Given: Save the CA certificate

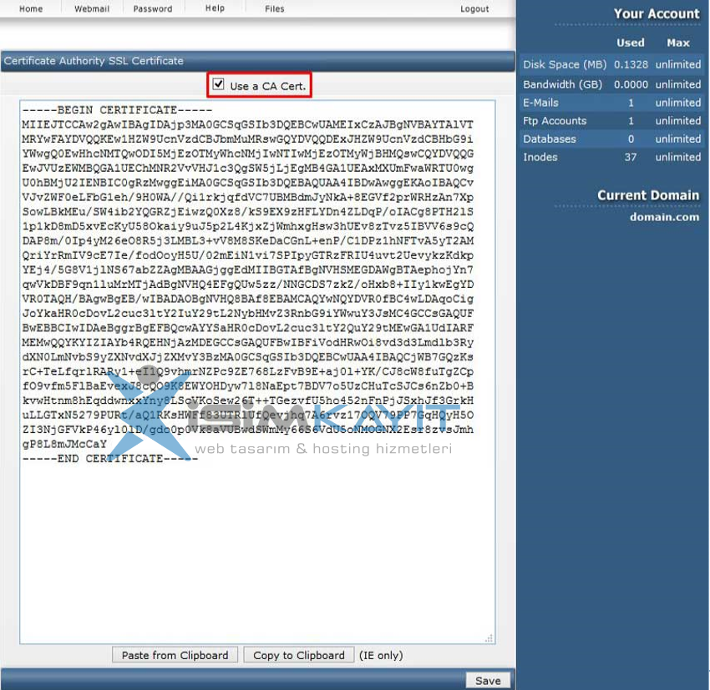Looking at the screenshot, I should pyautogui.click(x=488, y=681).
